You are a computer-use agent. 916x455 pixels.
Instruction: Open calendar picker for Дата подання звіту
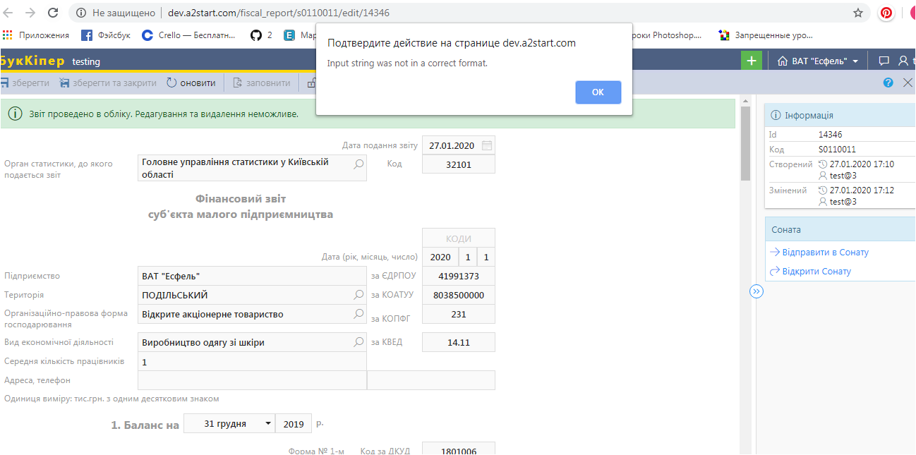(486, 145)
